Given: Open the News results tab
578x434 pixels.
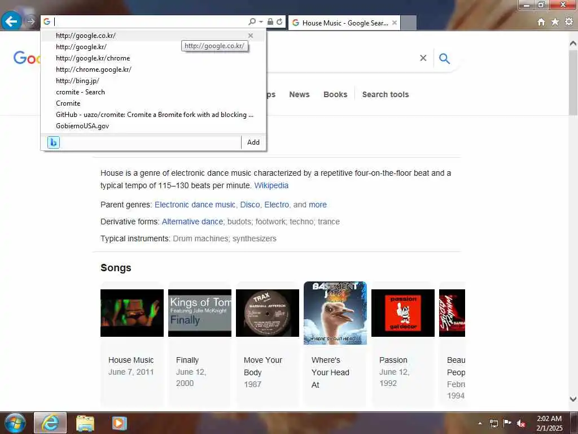Looking at the screenshot, I should (299, 94).
